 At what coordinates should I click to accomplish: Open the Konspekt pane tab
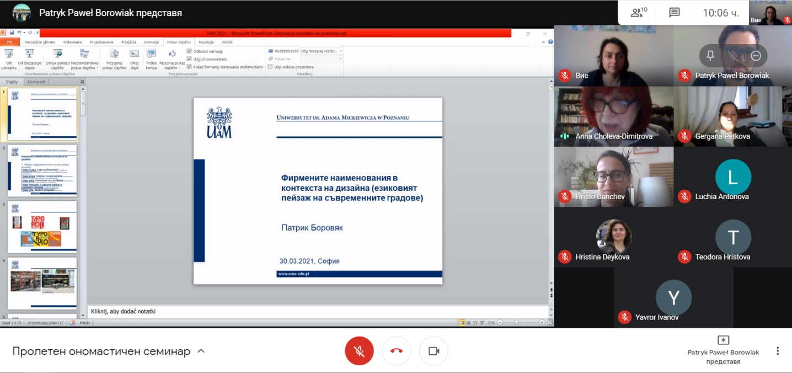pos(36,82)
